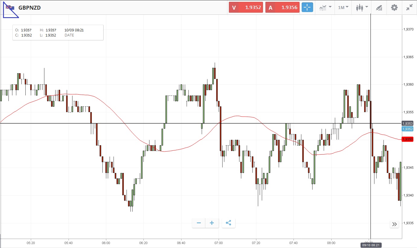
Task: Click the GBPNZD flag icon
Action: [10, 8]
